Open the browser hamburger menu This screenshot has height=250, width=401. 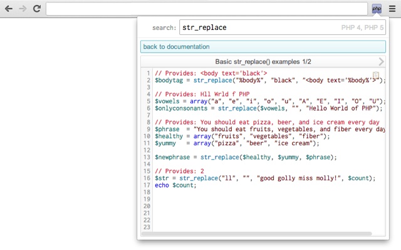pyautogui.click(x=392, y=9)
